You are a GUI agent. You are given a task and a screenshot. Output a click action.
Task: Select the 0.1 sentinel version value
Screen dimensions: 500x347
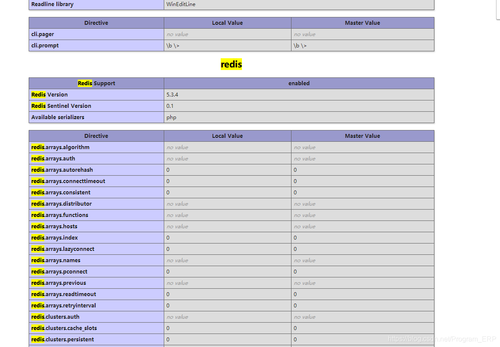[x=170, y=106]
